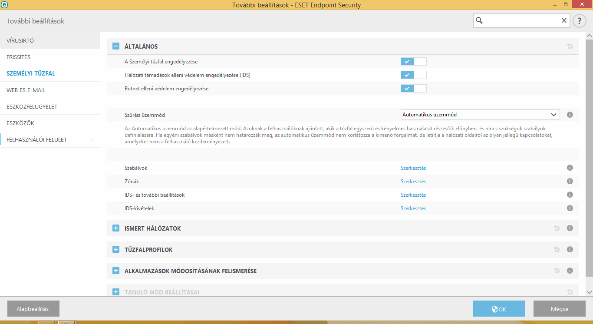This screenshot has height=324, width=593.
Task: Click the ESET logo icon in title bar
Action: tap(5, 5)
